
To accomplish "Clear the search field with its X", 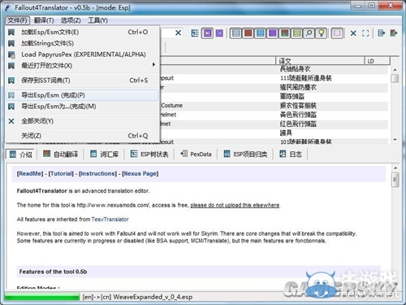I will (178, 33).
